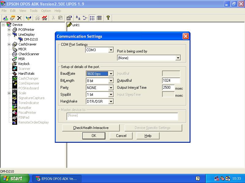Select the DM-D210 device in tree
The height and width of the screenshot is (183, 245).
click(x=31, y=39)
